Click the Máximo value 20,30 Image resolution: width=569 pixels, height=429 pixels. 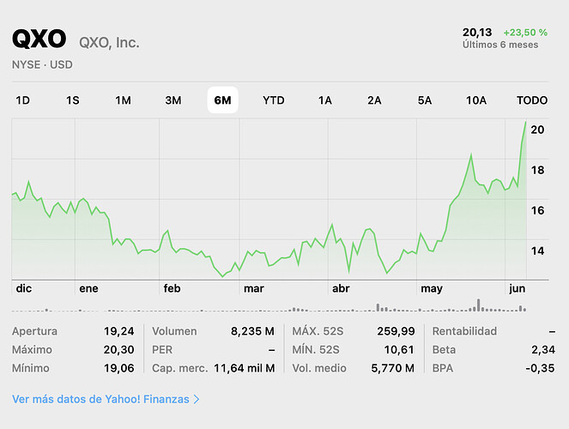pyautogui.click(x=119, y=349)
